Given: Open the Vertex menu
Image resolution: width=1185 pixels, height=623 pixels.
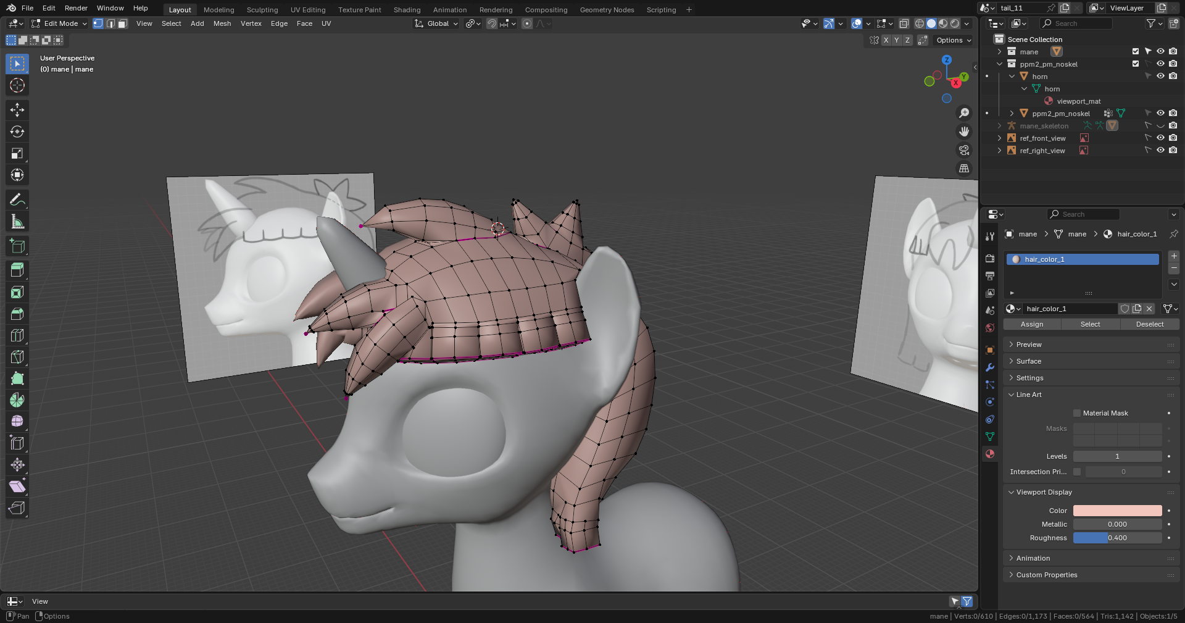Looking at the screenshot, I should tap(251, 23).
